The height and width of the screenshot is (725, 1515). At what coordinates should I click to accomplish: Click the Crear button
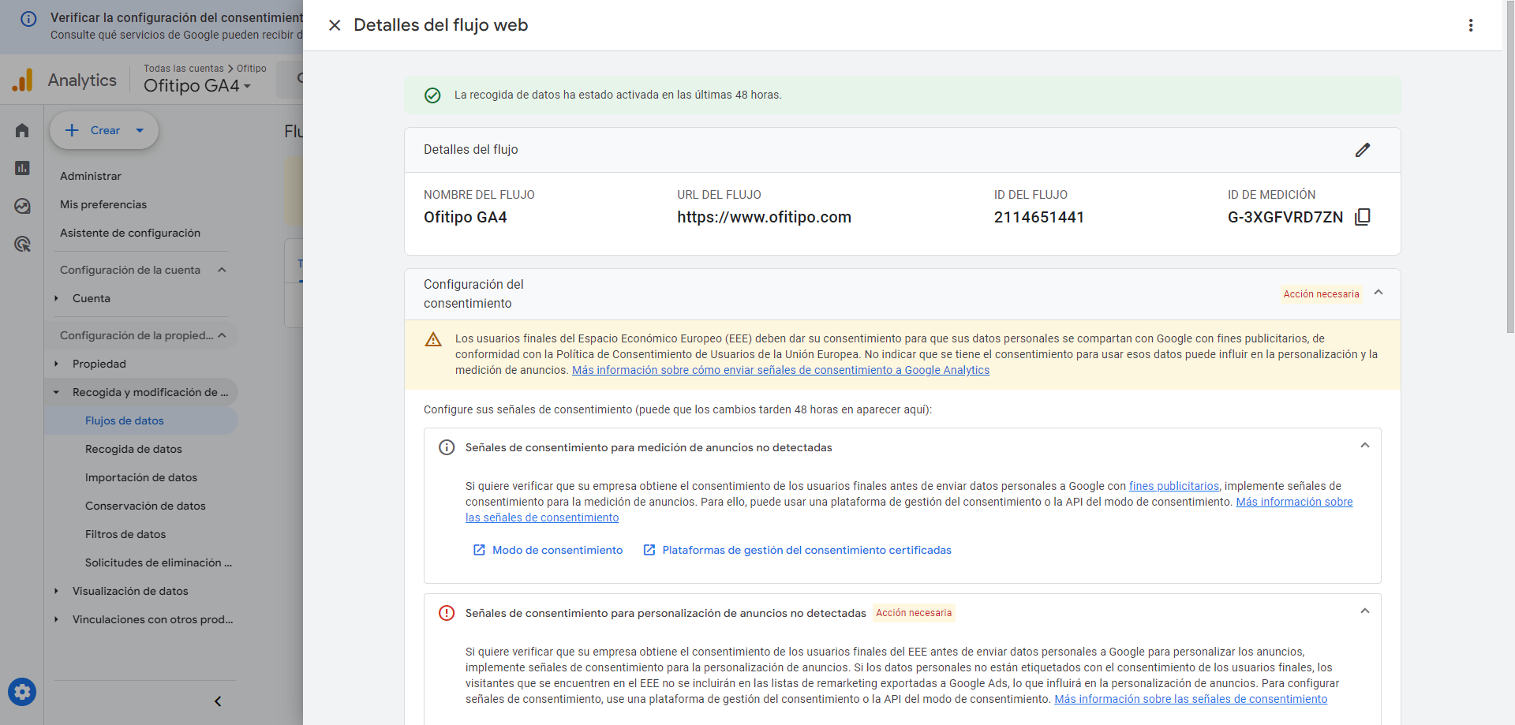tap(104, 130)
